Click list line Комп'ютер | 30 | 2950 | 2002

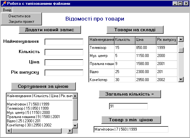[29, 125]
